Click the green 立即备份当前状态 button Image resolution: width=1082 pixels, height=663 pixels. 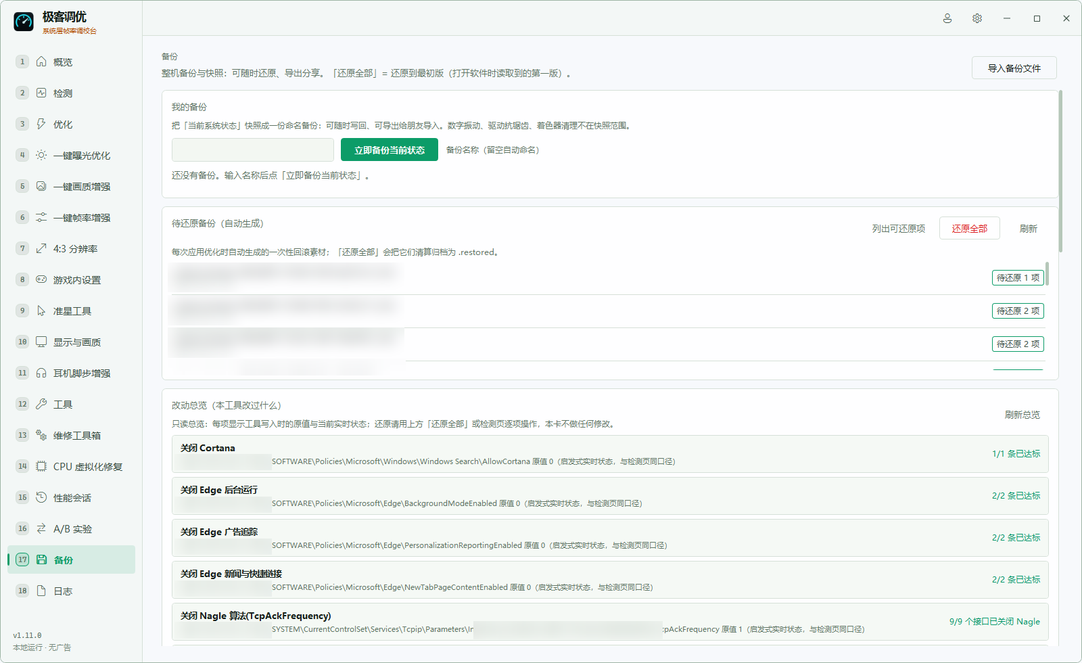[x=390, y=150]
